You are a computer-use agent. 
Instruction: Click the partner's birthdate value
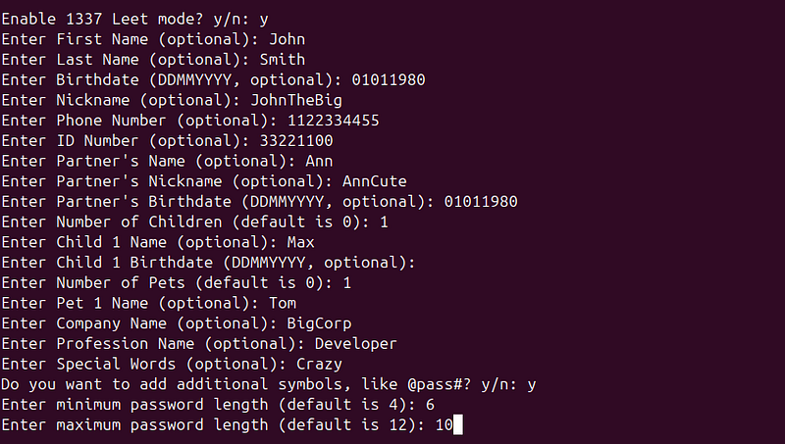coord(481,202)
